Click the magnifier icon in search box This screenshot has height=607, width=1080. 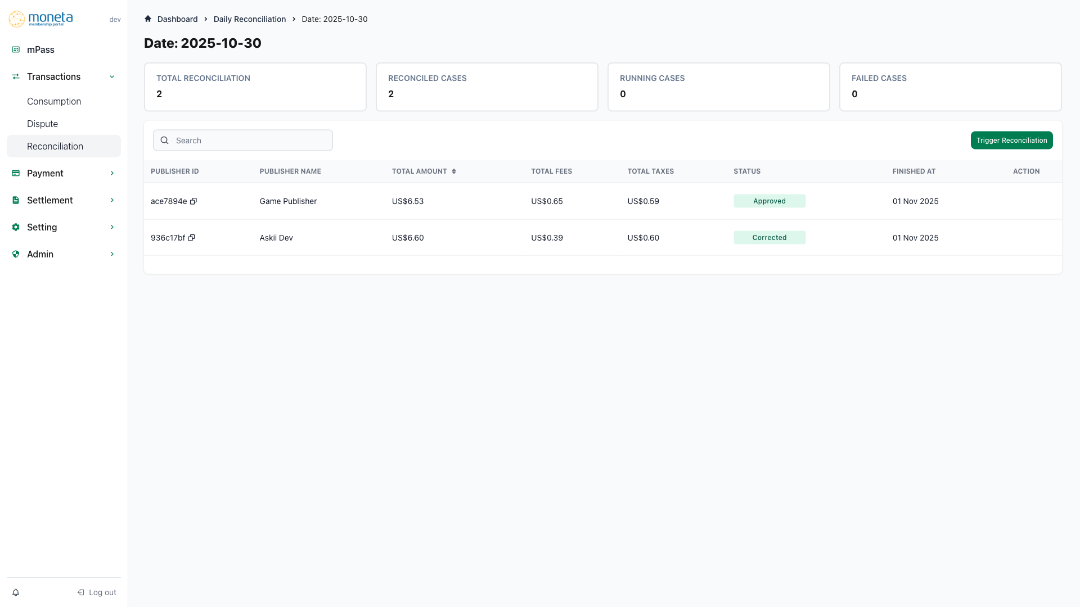tap(164, 140)
